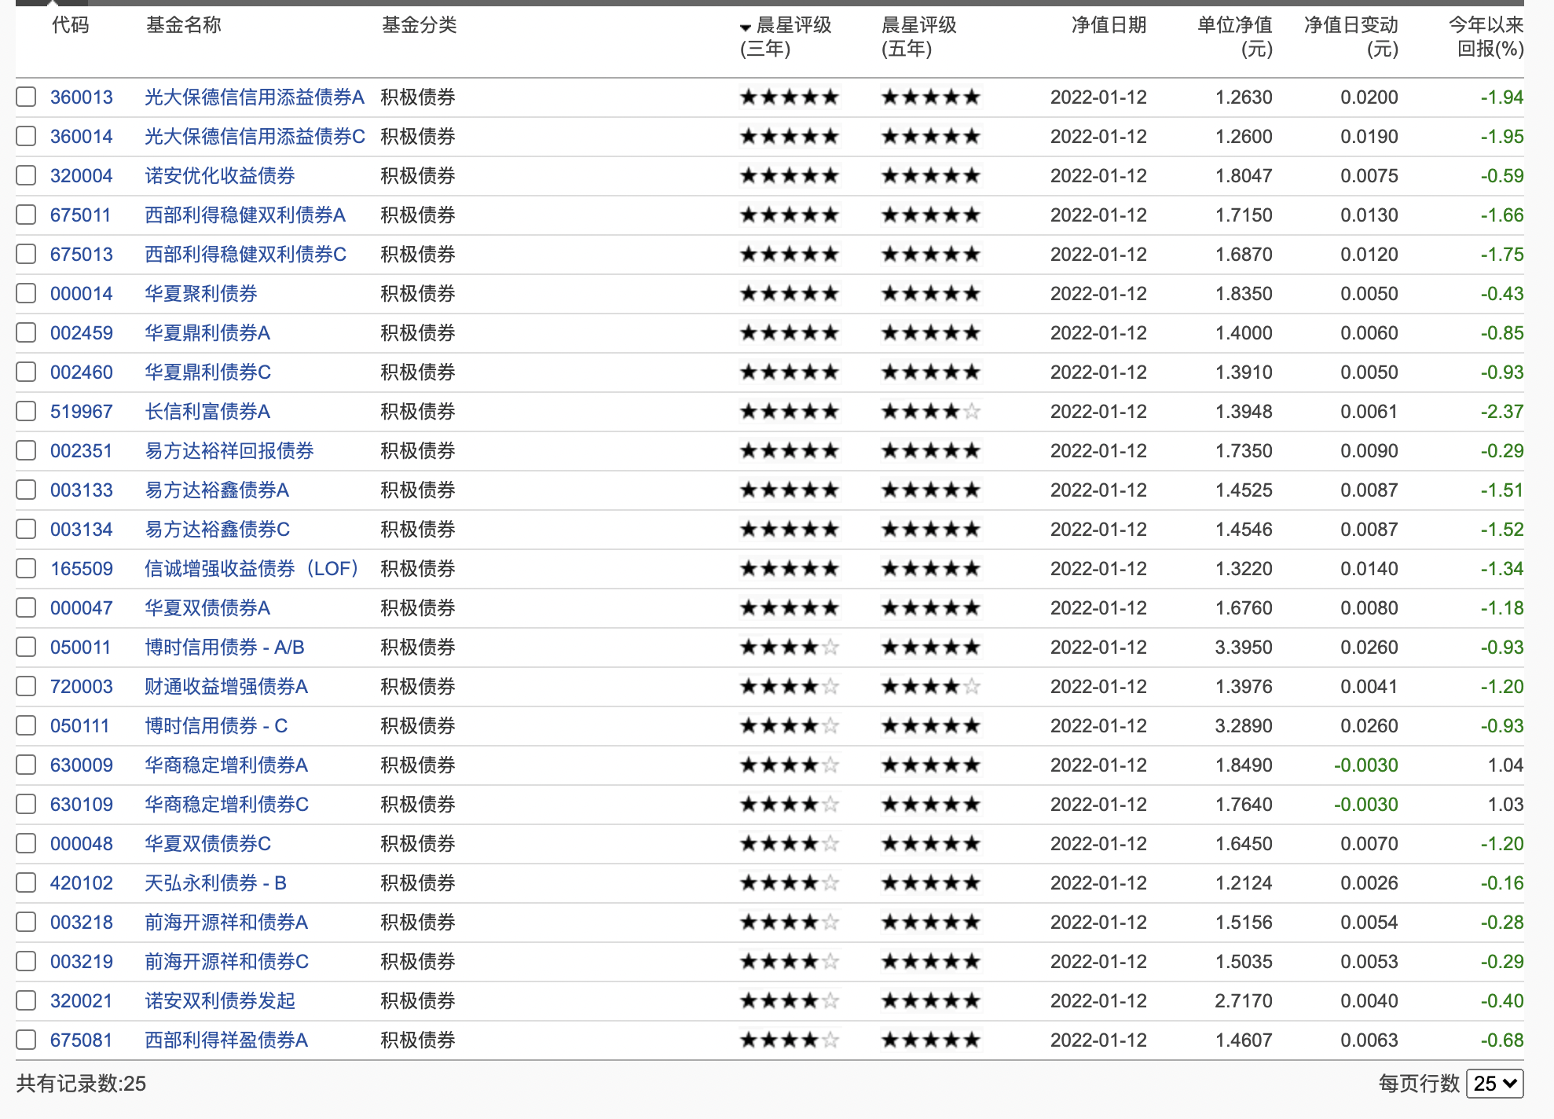Click three-year stars for 天弘永利债券 - B
The height and width of the screenshot is (1119, 1554).
click(x=790, y=883)
